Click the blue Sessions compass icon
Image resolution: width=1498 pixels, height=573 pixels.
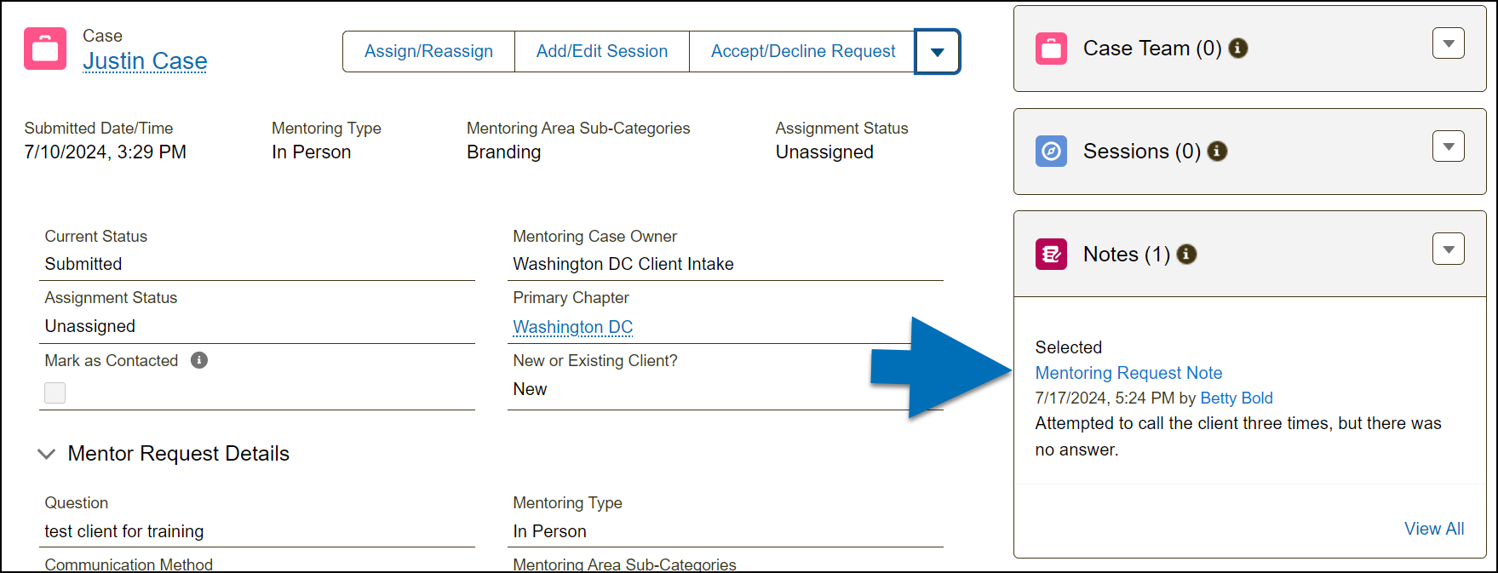1051,152
